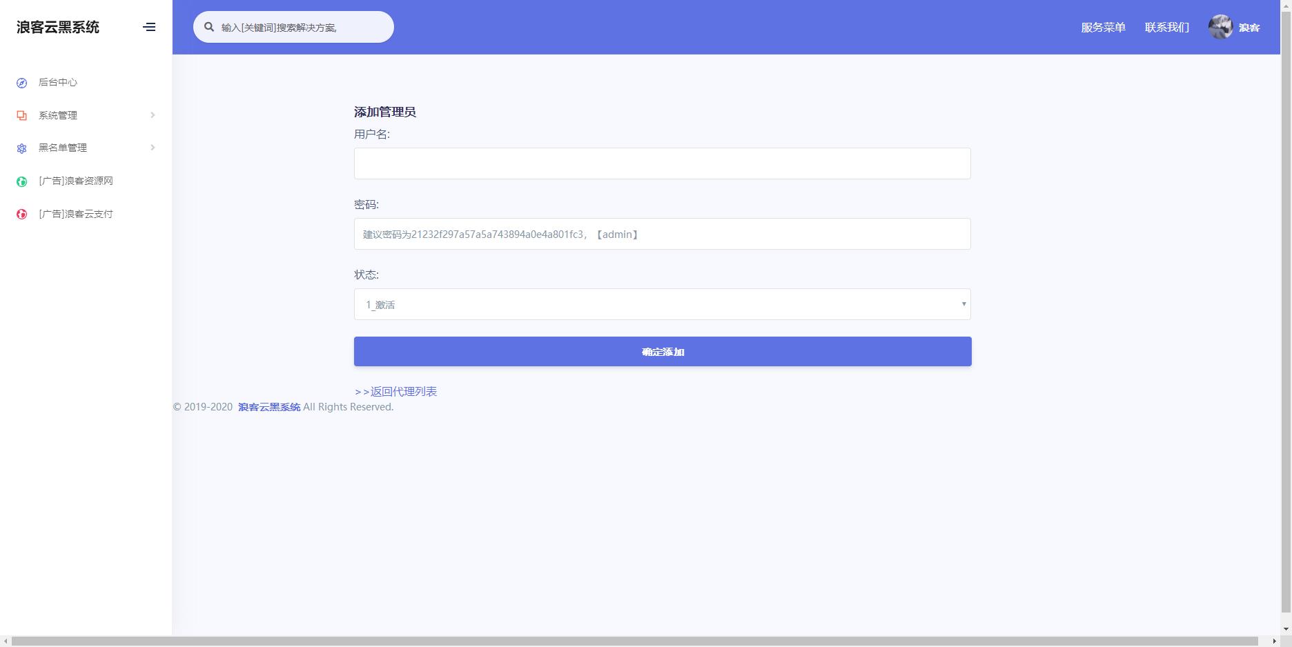The width and height of the screenshot is (1292, 647).
Task: Open the 服务菜单 top menu
Action: [x=1103, y=27]
